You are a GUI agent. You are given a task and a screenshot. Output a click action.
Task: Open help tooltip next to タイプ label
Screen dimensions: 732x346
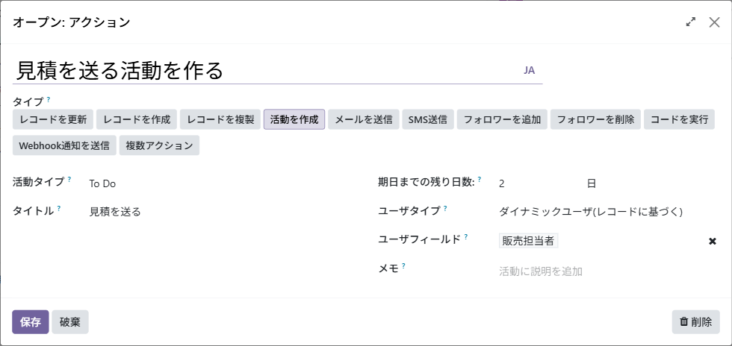tap(49, 99)
